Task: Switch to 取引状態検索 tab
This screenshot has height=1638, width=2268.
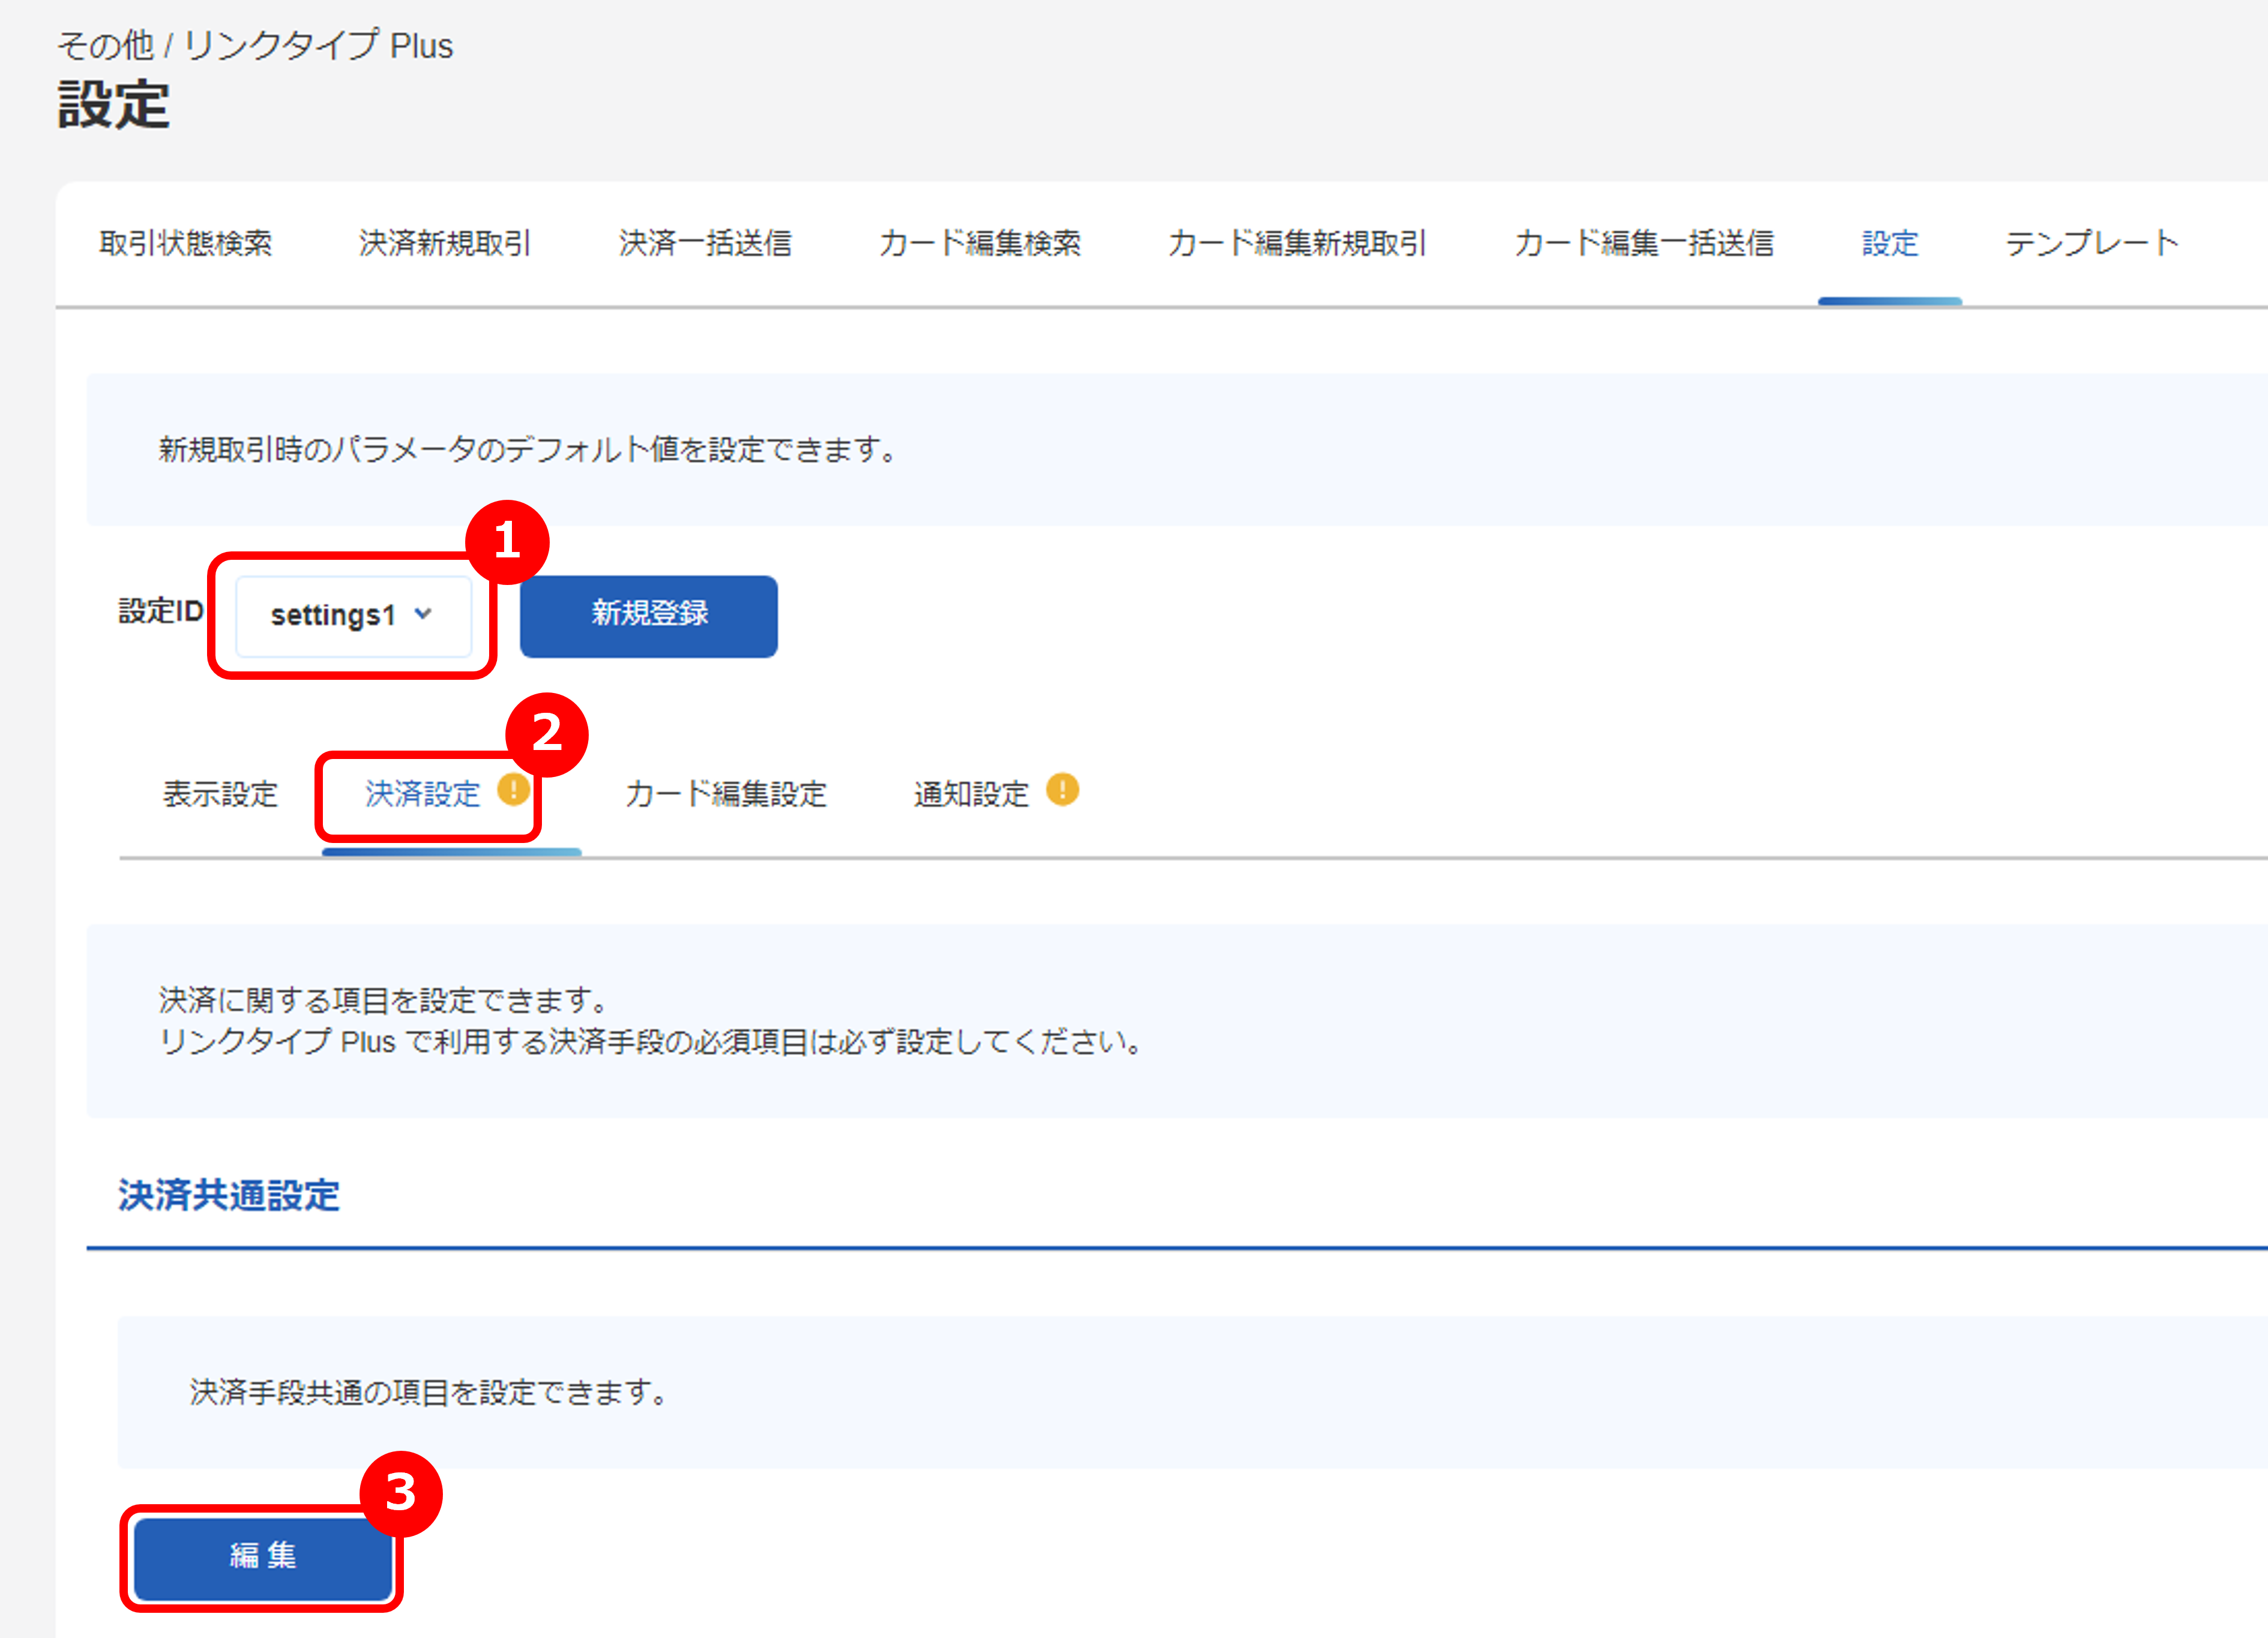Action: click(x=185, y=243)
